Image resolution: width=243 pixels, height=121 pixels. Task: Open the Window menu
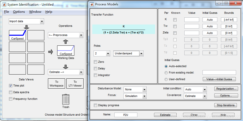coord(35,12)
